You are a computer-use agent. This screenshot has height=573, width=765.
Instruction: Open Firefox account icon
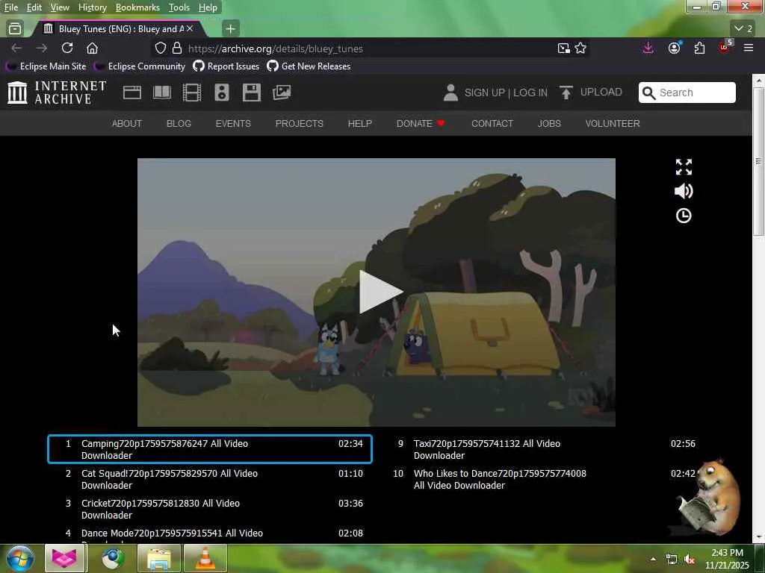coord(675,48)
